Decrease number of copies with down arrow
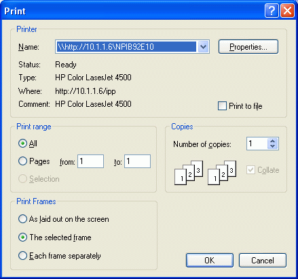 273,146
